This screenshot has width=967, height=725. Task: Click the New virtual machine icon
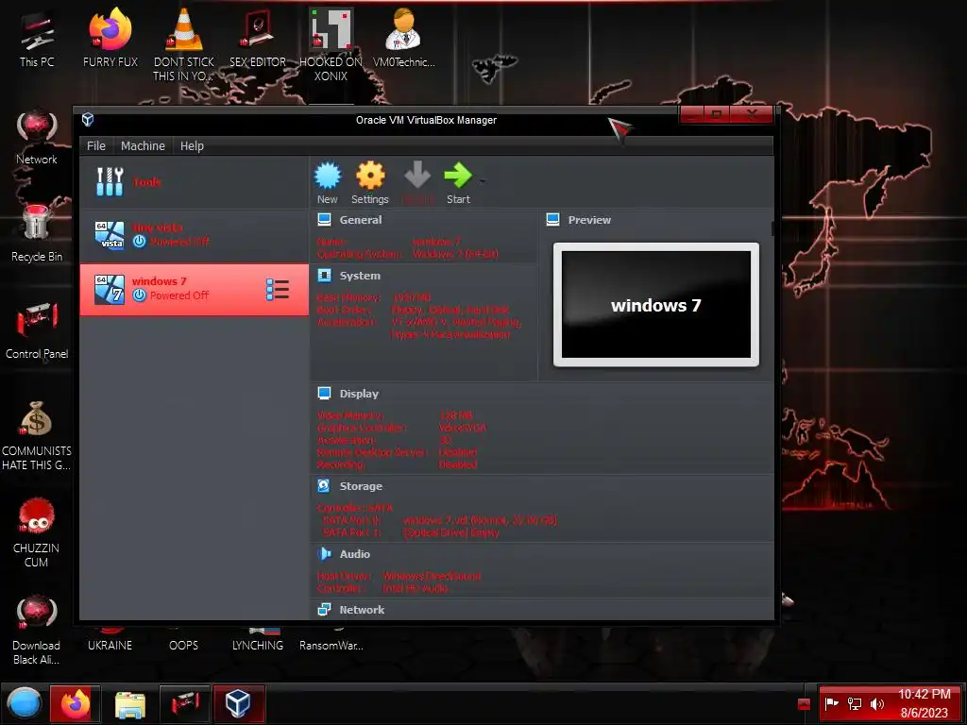(328, 176)
